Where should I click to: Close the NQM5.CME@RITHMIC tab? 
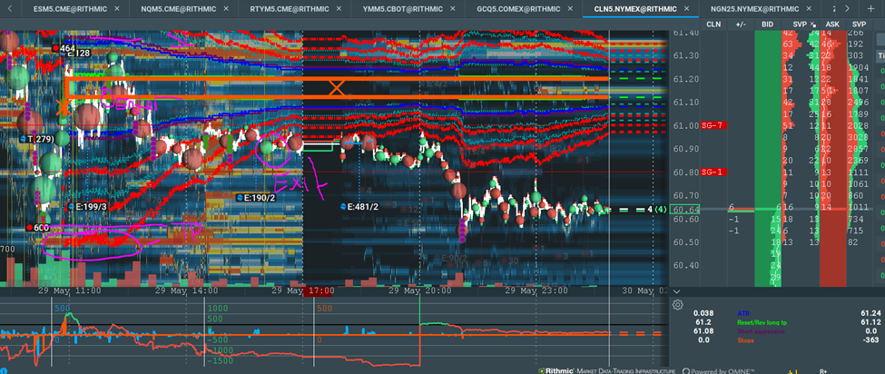point(228,9)
